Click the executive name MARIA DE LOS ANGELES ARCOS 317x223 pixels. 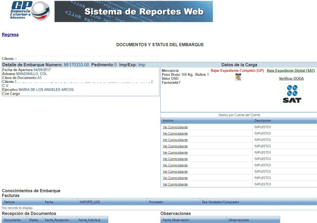[46, 90]
